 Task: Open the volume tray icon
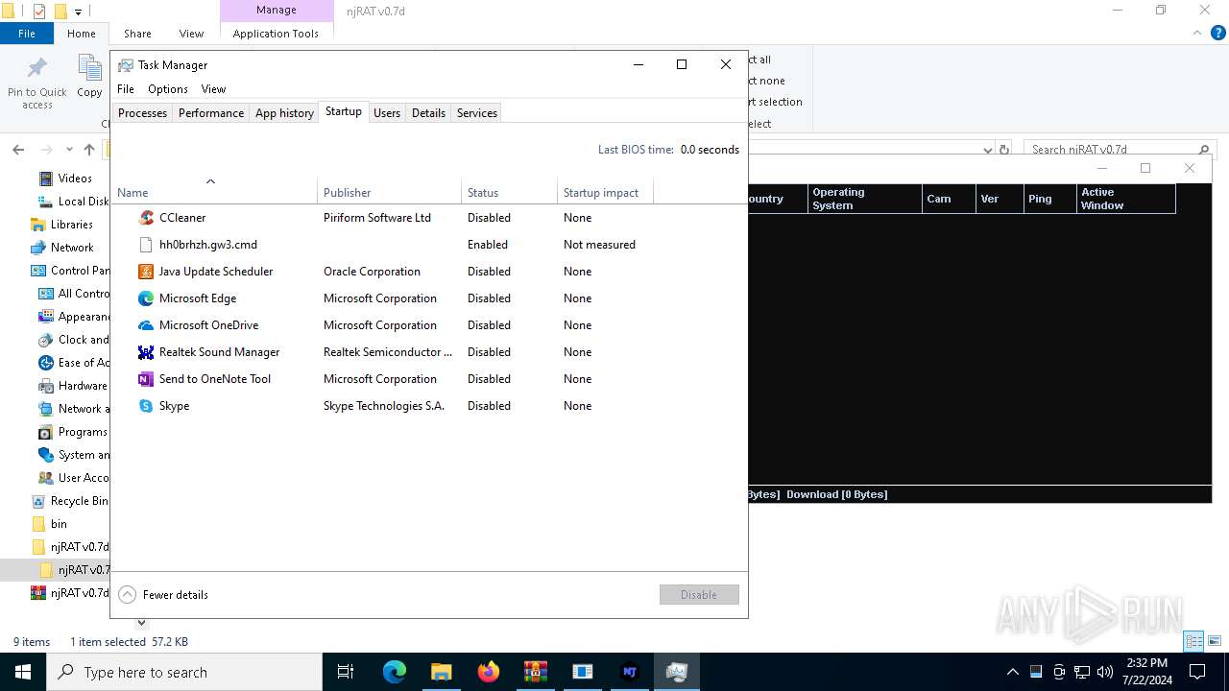click(1105, 672)
